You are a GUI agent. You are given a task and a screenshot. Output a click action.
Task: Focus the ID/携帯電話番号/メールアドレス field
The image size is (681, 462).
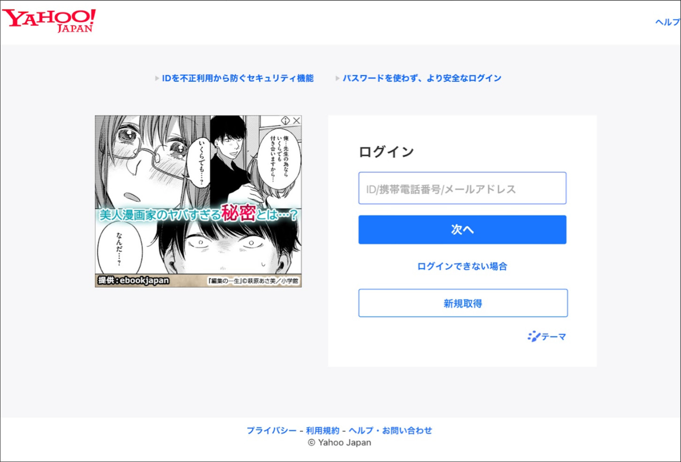click(x=462, y=188)
